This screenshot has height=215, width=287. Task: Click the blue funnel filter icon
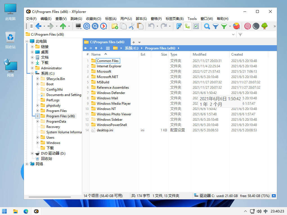216,26
